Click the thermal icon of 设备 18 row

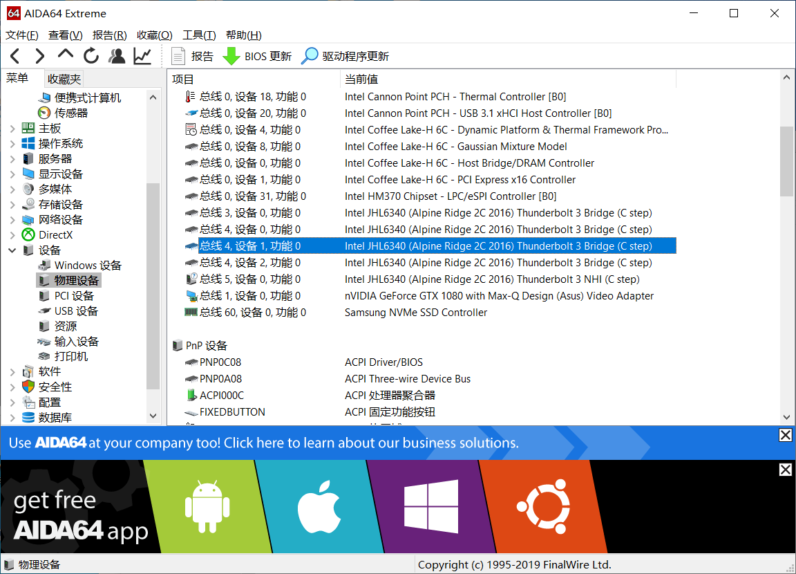pyautogui.click(x=191, y=97)
